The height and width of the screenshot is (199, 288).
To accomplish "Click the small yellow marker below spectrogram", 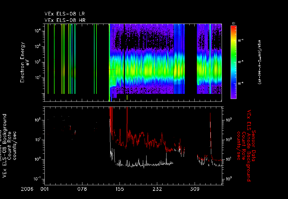I will [x=127, y=97].
